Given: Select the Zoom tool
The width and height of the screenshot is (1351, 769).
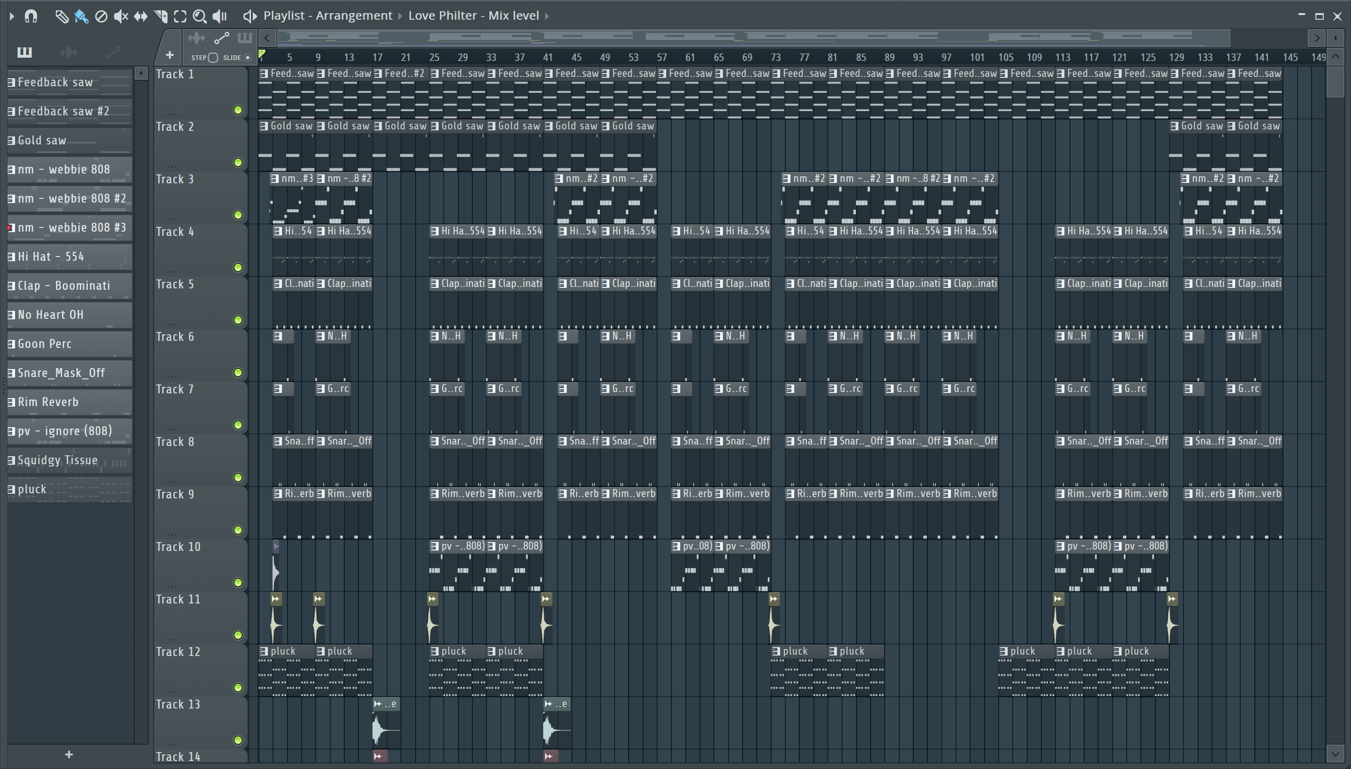Looking at the screenshot, I should pos(199,16).
